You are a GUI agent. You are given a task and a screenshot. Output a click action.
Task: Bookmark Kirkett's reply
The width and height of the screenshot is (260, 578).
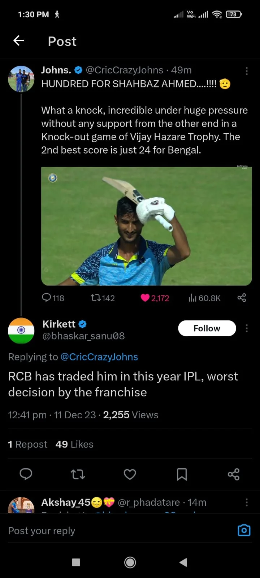tap(182, 474)
